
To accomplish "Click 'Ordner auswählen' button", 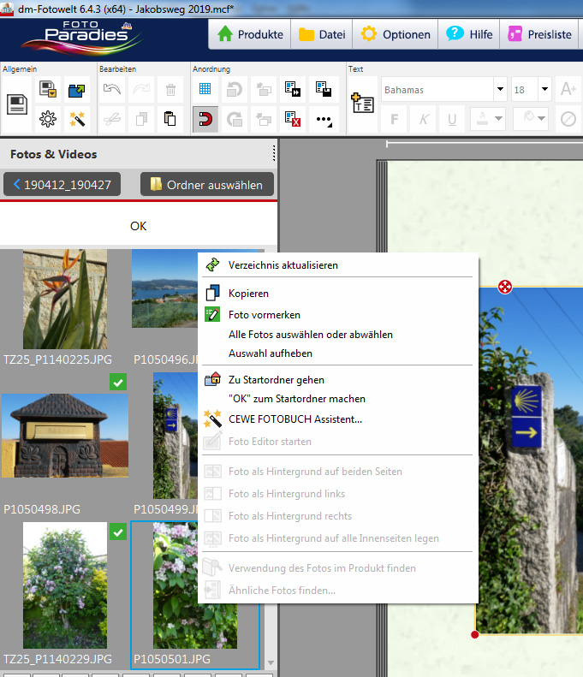I will (x=206, y=184).
